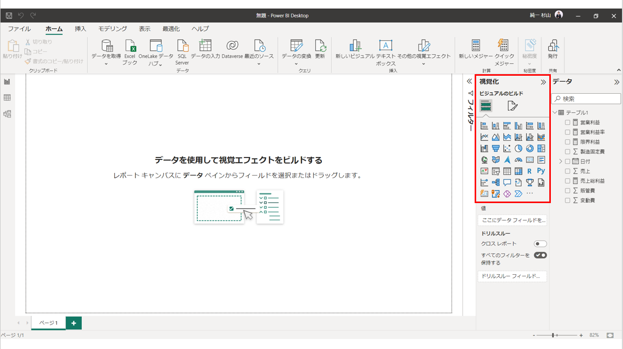Switch to the table view in left sidebar
Screen dimensions: 623x349
coord(7,98)
